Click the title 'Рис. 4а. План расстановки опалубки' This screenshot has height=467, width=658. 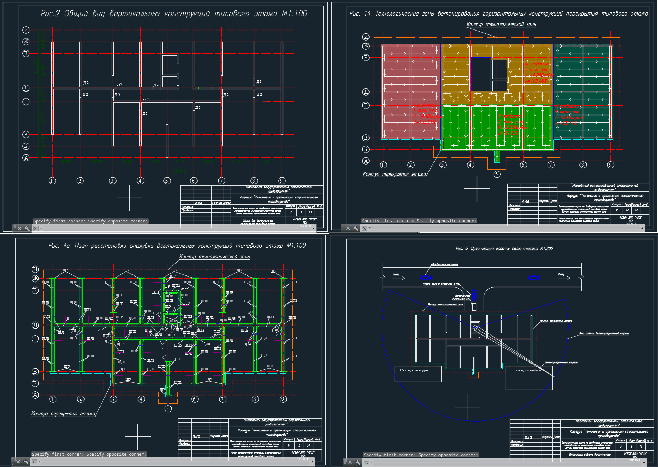point(177,246)
